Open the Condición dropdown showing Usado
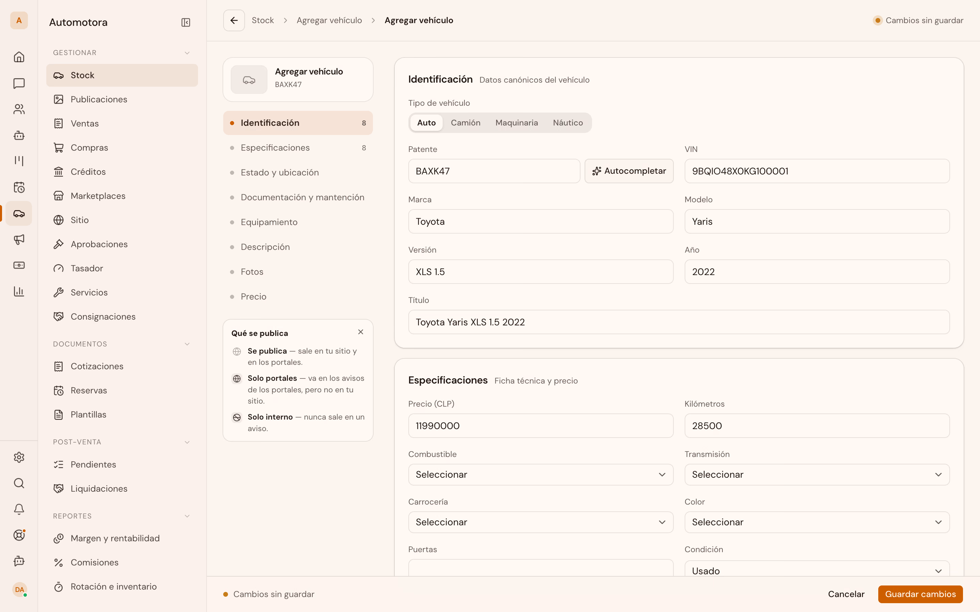 (817, 569)
